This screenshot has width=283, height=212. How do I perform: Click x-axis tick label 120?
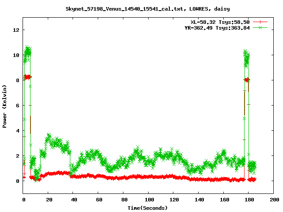174,200
